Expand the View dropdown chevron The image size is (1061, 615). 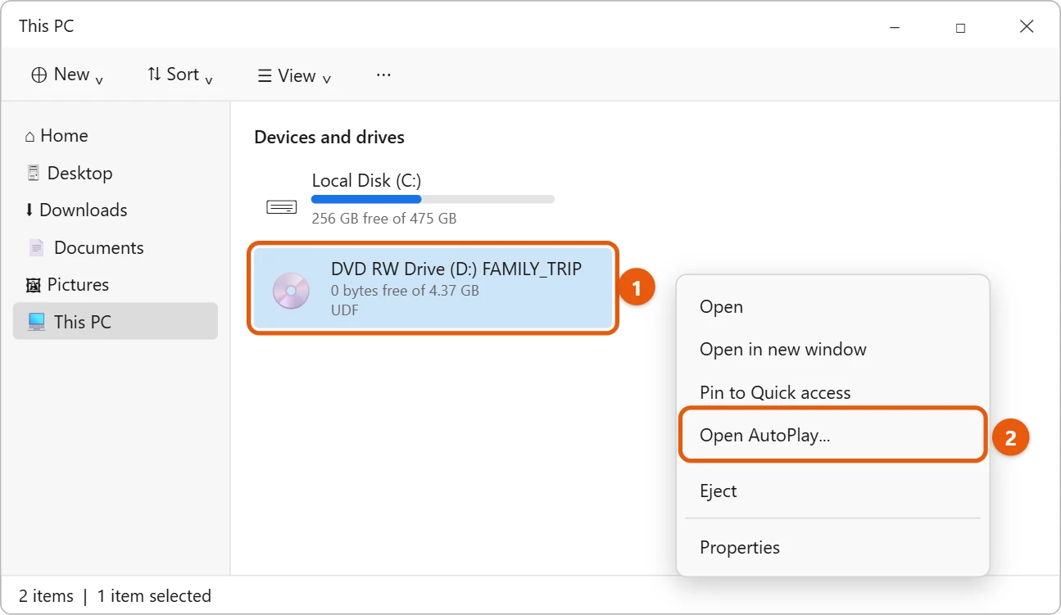click(x=327, y=80)
